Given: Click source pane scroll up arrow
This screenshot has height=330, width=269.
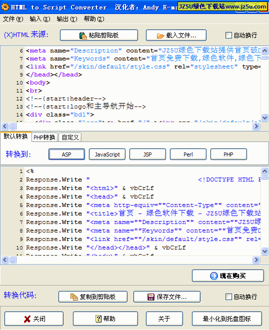Looking at the screenshot, I should point(264,50).
